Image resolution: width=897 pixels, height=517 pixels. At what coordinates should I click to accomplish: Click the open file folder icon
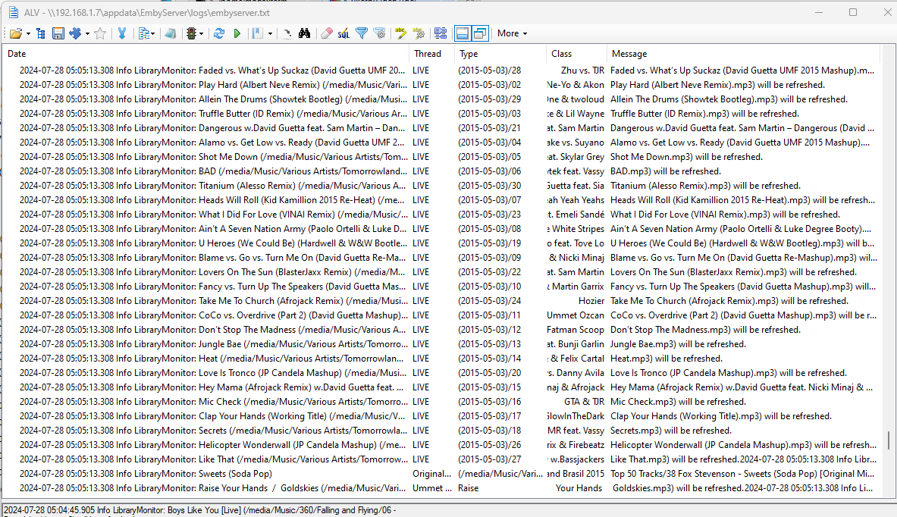tap(14, 33)
